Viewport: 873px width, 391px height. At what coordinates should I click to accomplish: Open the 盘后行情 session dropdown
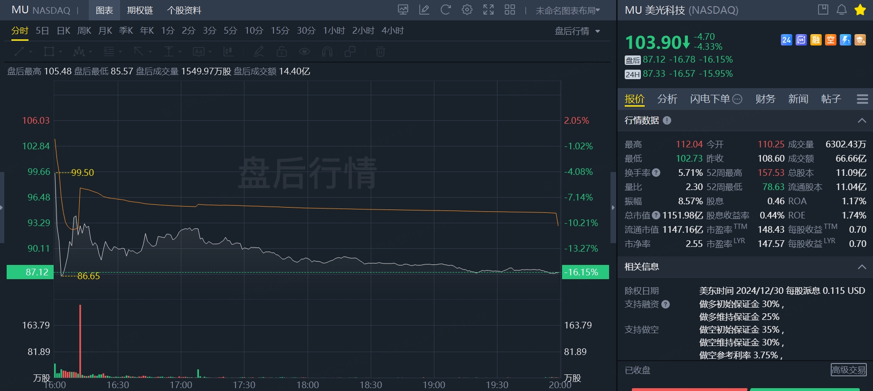[577, 31]
